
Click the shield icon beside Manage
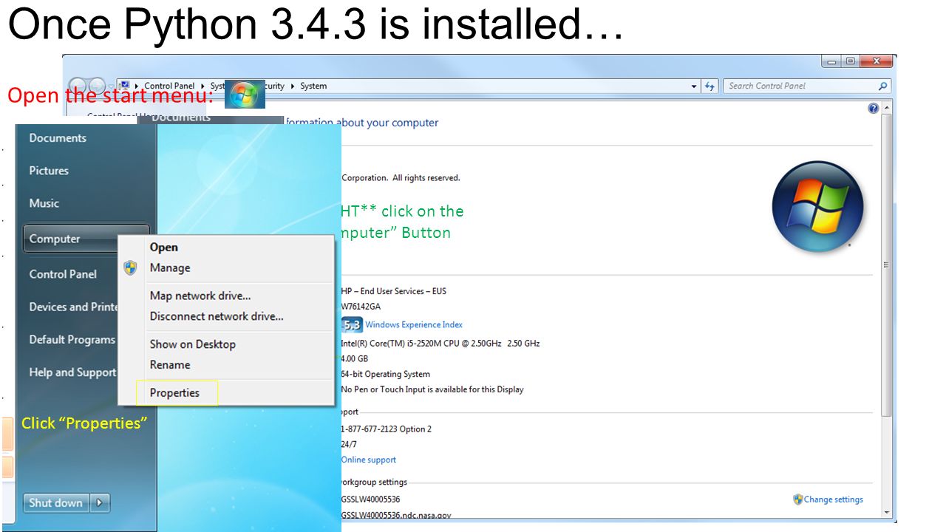tap(130, 267)
